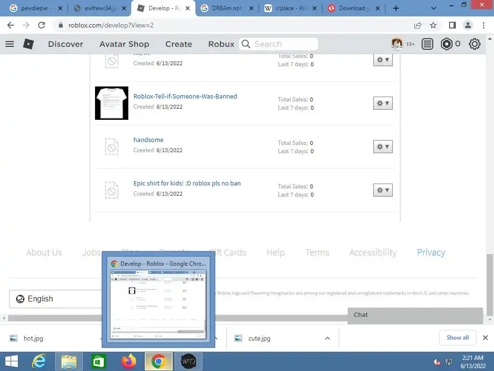Open the Chrome profile icon
This screenshot has height=371, width=494.
pos(468,25)
